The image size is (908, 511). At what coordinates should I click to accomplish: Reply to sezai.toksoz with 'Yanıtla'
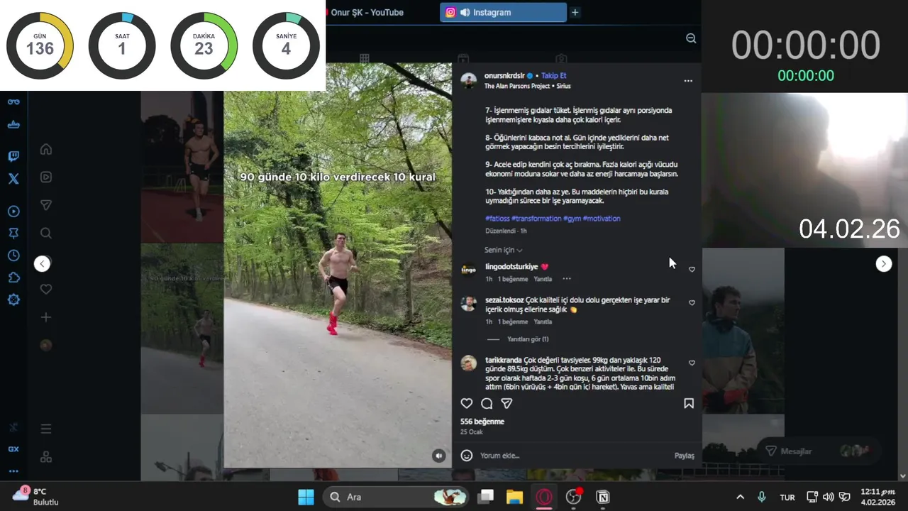coord(543,322)
